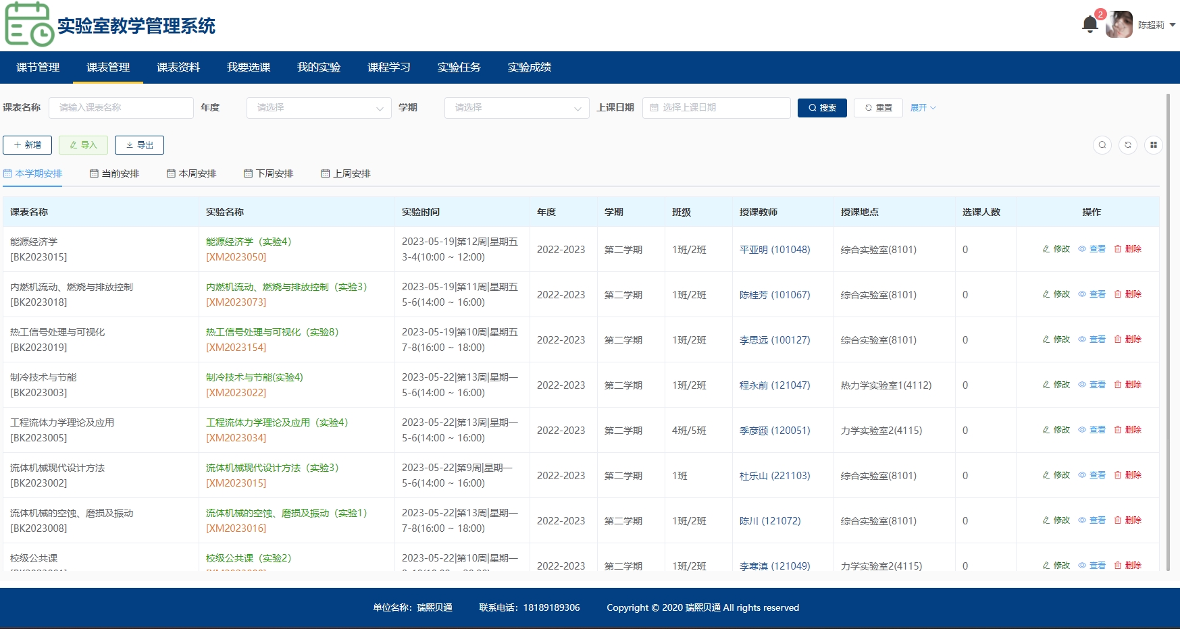Open the notification bell with red badge
Viewport: 1180px width, 629px height.
tap(1089, 24)
